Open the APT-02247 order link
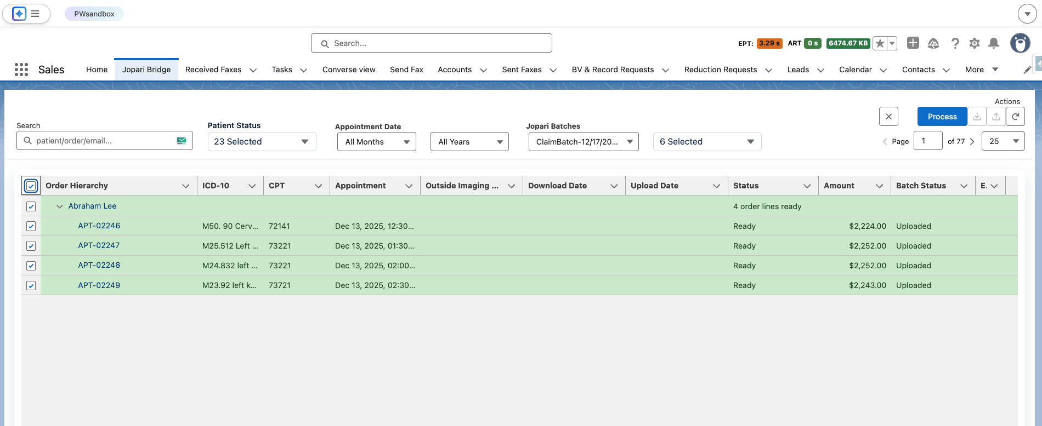Image resolution: width=1042 pixels, height=426 pixels. point(99,245)
